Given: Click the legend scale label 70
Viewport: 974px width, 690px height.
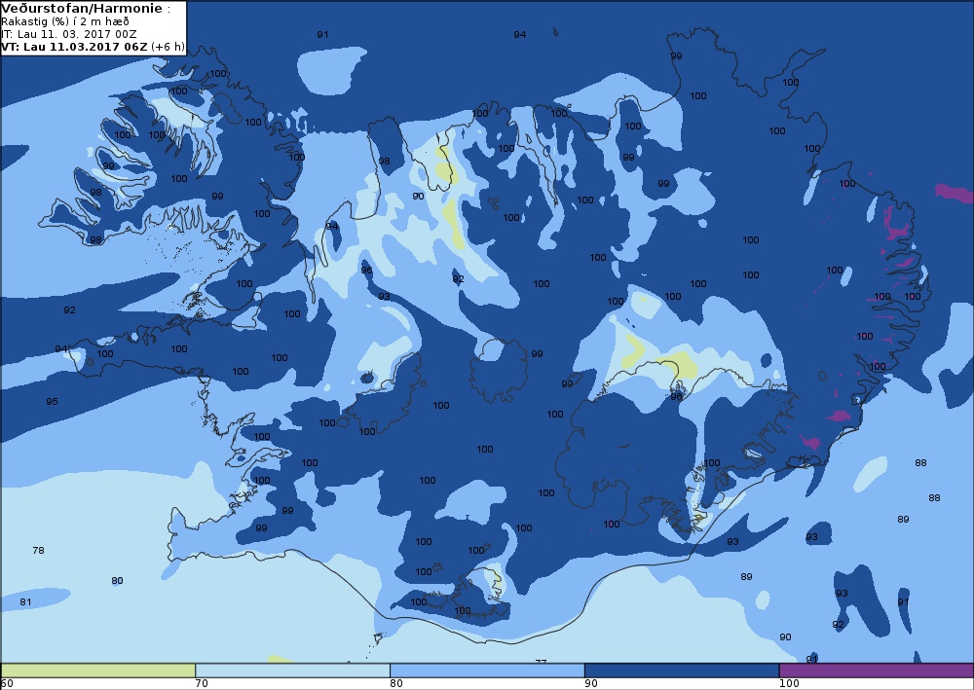Looking at the screenshot, I should tap(202, 684).
